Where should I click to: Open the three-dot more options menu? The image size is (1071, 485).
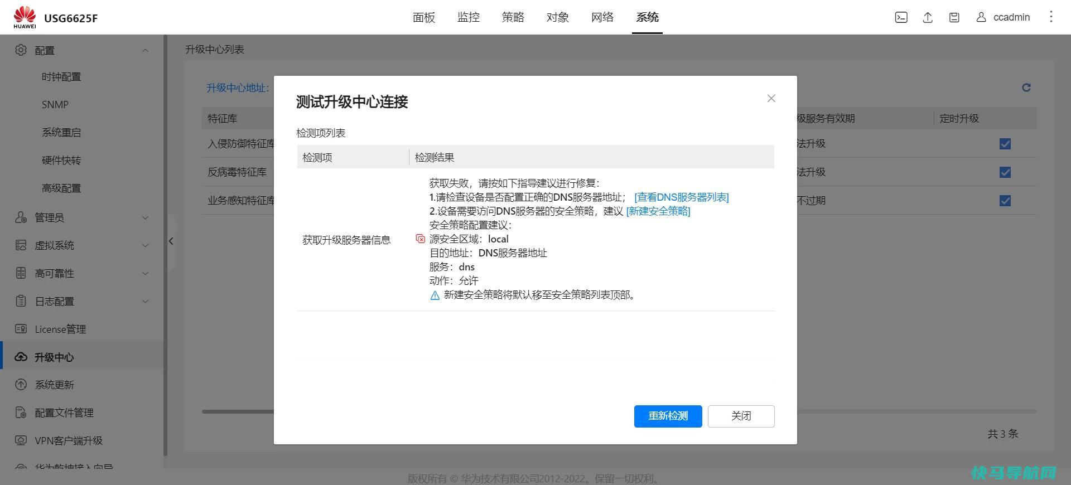[x=1051, y=17]
